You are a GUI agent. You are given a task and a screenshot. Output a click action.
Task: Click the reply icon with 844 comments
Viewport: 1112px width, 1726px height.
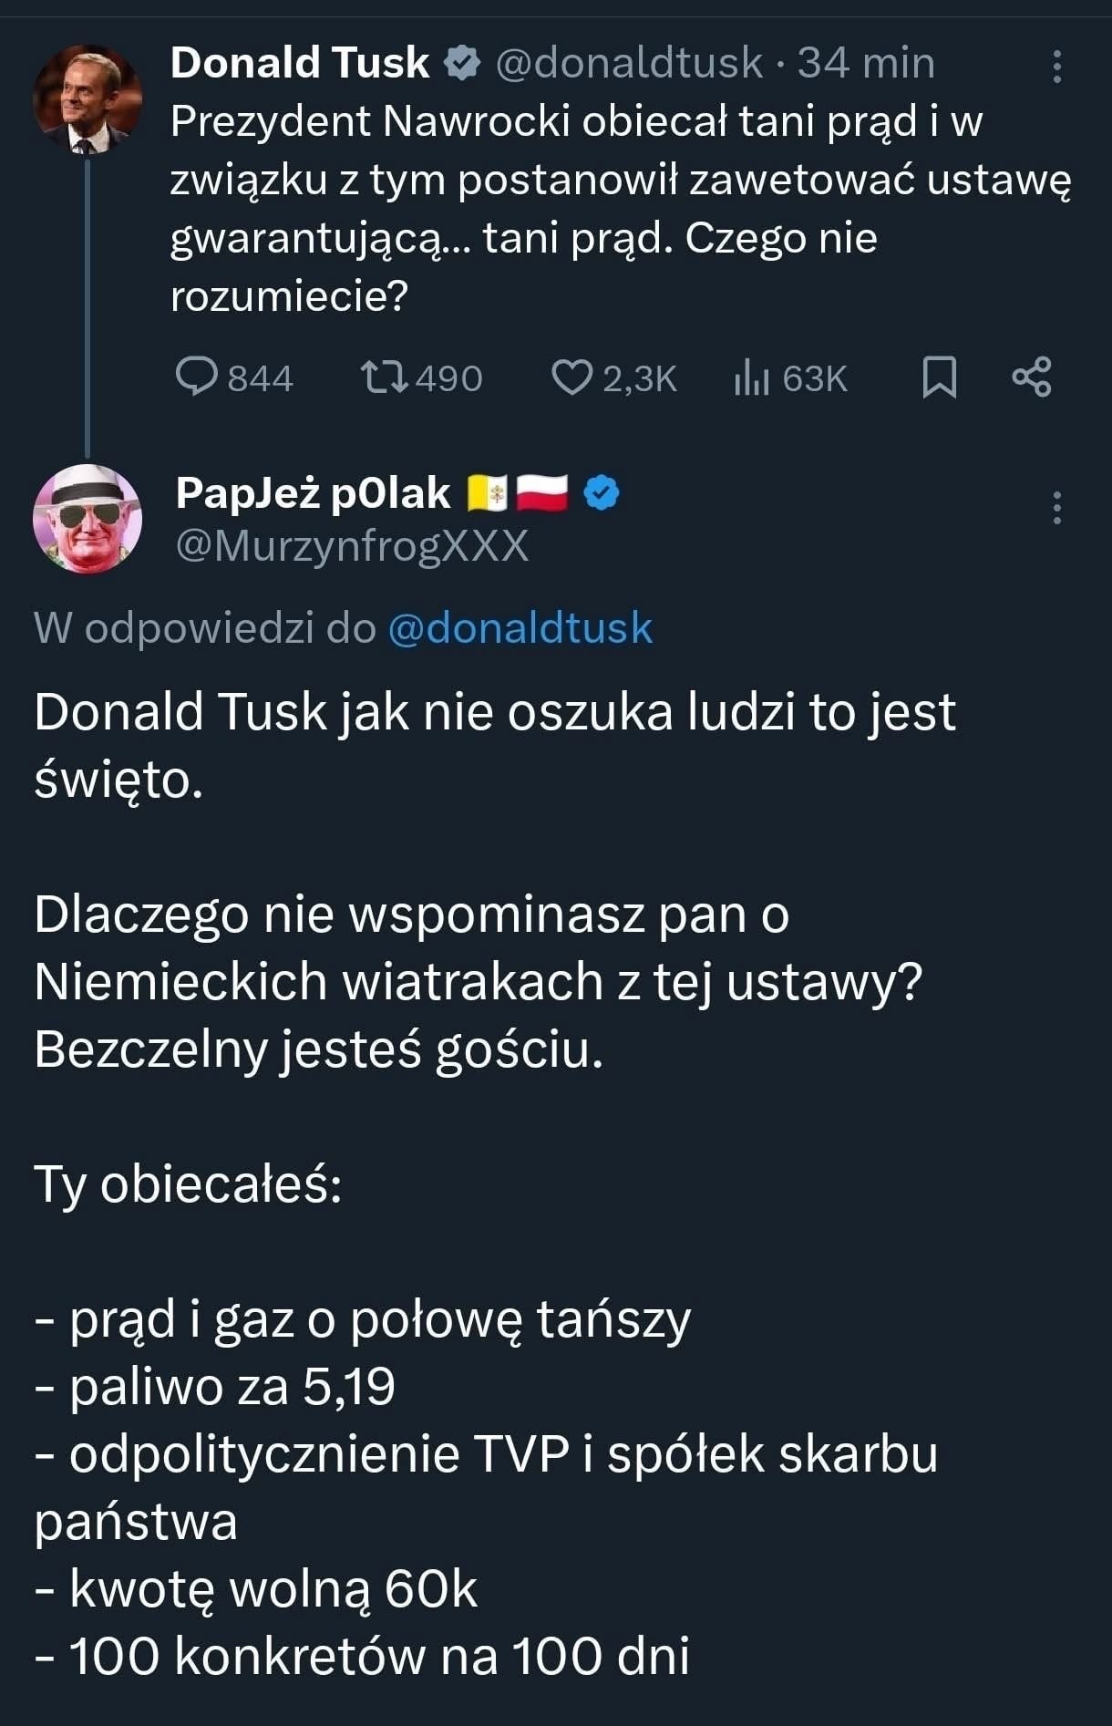click(197, 377)
